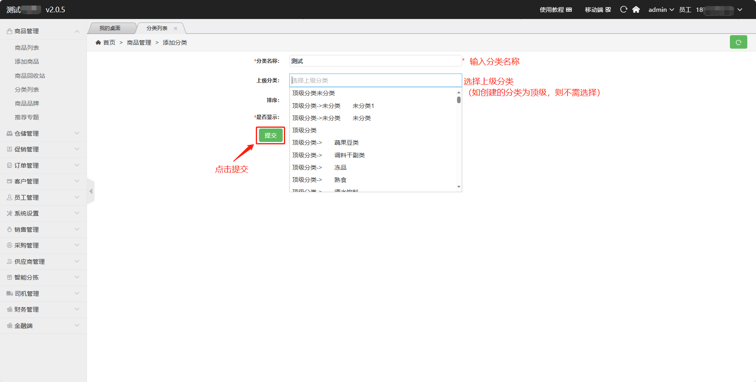Image resolution: width=756 pixels, height=382 pixels.
Task: Open 使用教程 tutorial icon link
Action: [569, 10]
